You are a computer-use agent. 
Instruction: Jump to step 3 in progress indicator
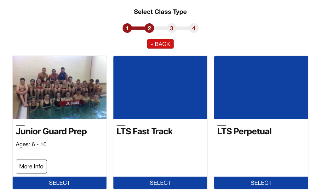point(171,28)
